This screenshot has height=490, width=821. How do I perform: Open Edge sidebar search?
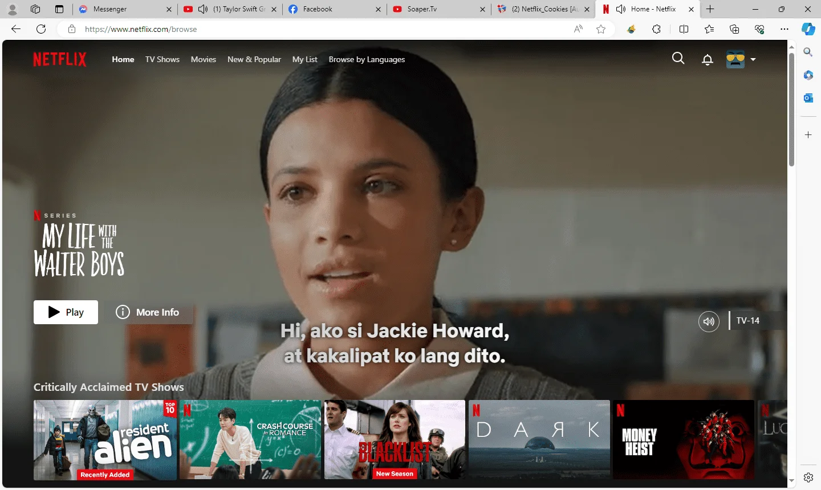[808, 52]
